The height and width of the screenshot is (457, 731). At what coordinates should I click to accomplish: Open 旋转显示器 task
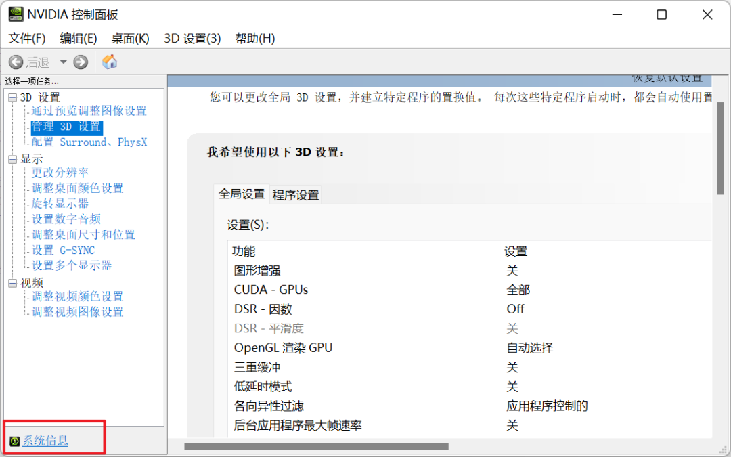pyautogui.click(x=60, y=204)
